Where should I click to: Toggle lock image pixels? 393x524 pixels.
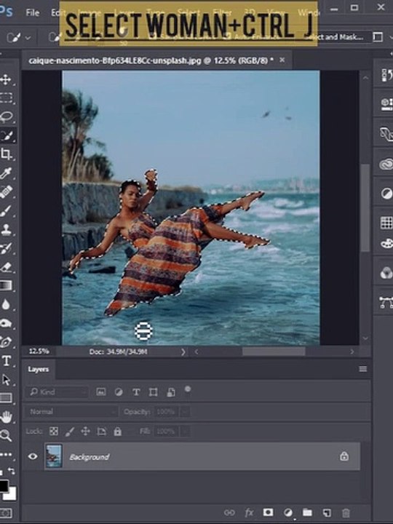[70, 431]
